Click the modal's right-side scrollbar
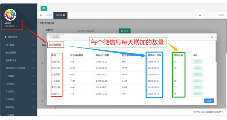The image size is (227, 120). [216, 51]
